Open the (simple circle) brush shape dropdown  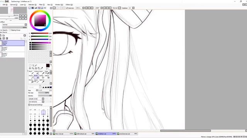click(x=43, y=99)
